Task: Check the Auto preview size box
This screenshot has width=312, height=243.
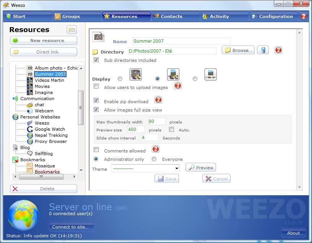Action: pyautogui.click(x=171, y=130)
